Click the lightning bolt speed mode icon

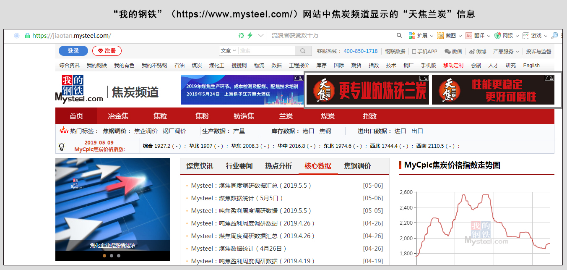pyautogui.click(x=250, y=36)
